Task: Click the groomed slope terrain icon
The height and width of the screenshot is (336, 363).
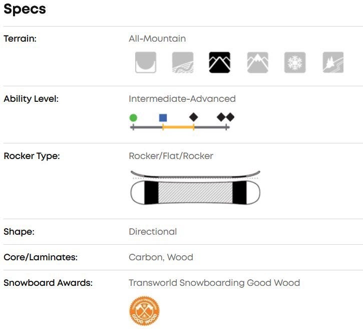Action: pos(182,63)
